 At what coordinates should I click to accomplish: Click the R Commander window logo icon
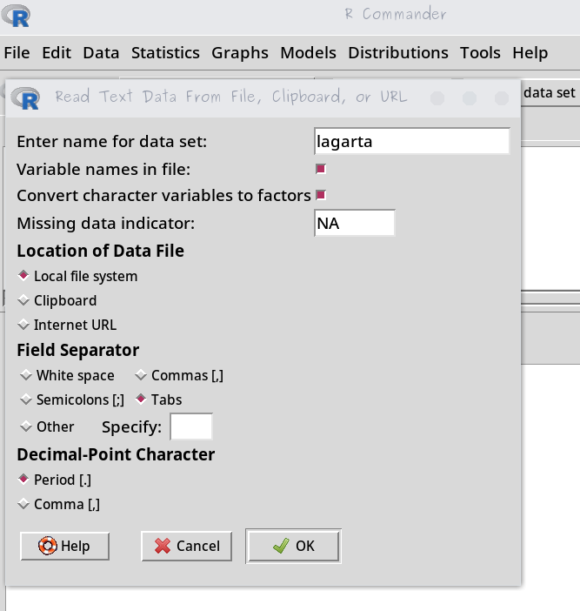tap(16, 15)
